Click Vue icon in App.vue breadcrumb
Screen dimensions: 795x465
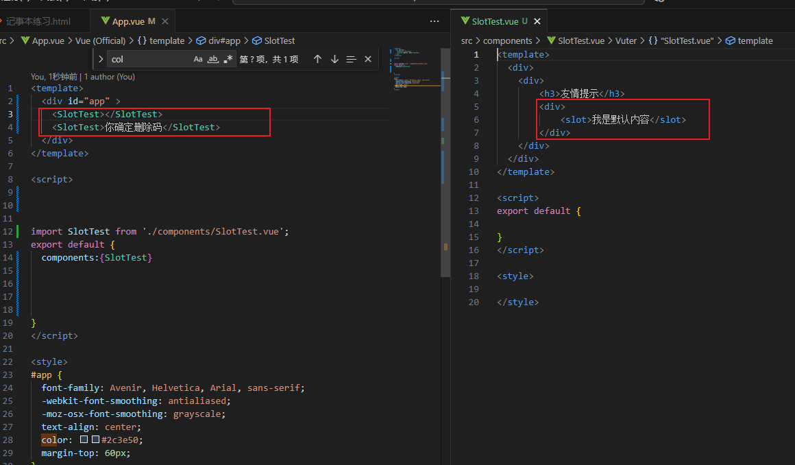(x=25, y=40)
